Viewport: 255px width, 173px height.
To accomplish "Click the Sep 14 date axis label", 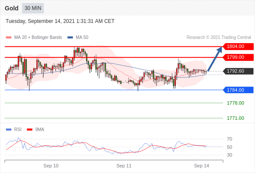I will (201, 166).
